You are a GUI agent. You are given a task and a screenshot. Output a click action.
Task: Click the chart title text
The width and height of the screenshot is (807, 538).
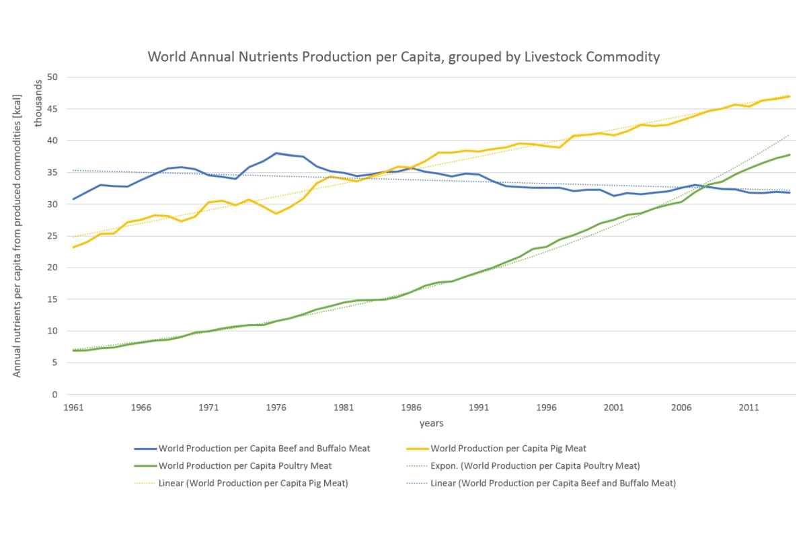[403, 56]
